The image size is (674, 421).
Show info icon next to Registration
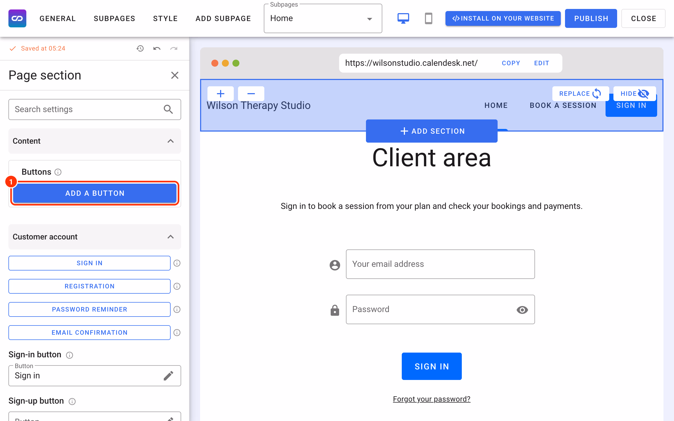click(177, 286)
